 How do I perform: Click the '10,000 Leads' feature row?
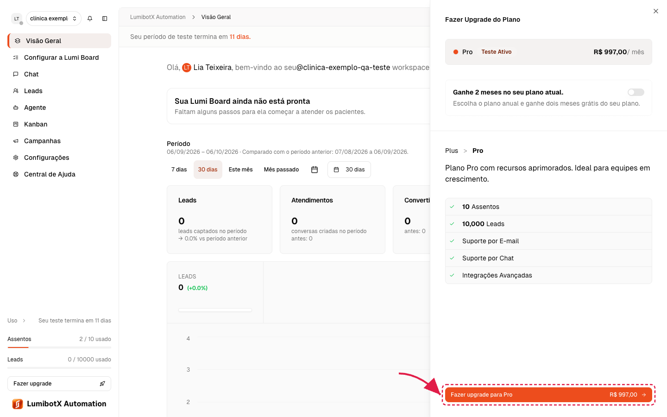click(548, 224)
